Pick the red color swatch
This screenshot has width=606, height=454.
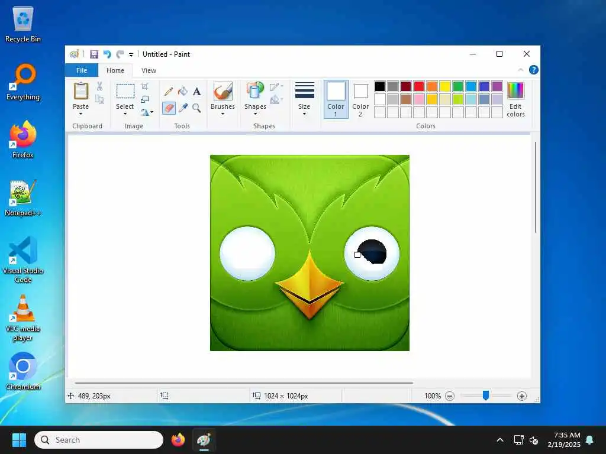pyautogui.click(x=419, y=86)
